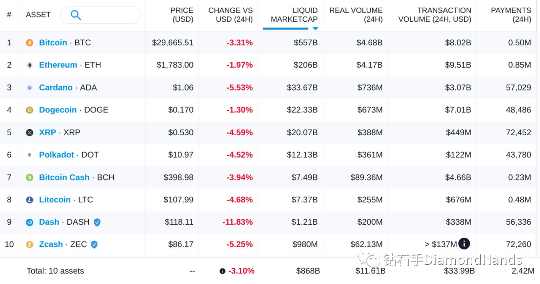Click the info icon next to >$137M
The width and height of the screenshot is (540, 284).
[464, 244]
